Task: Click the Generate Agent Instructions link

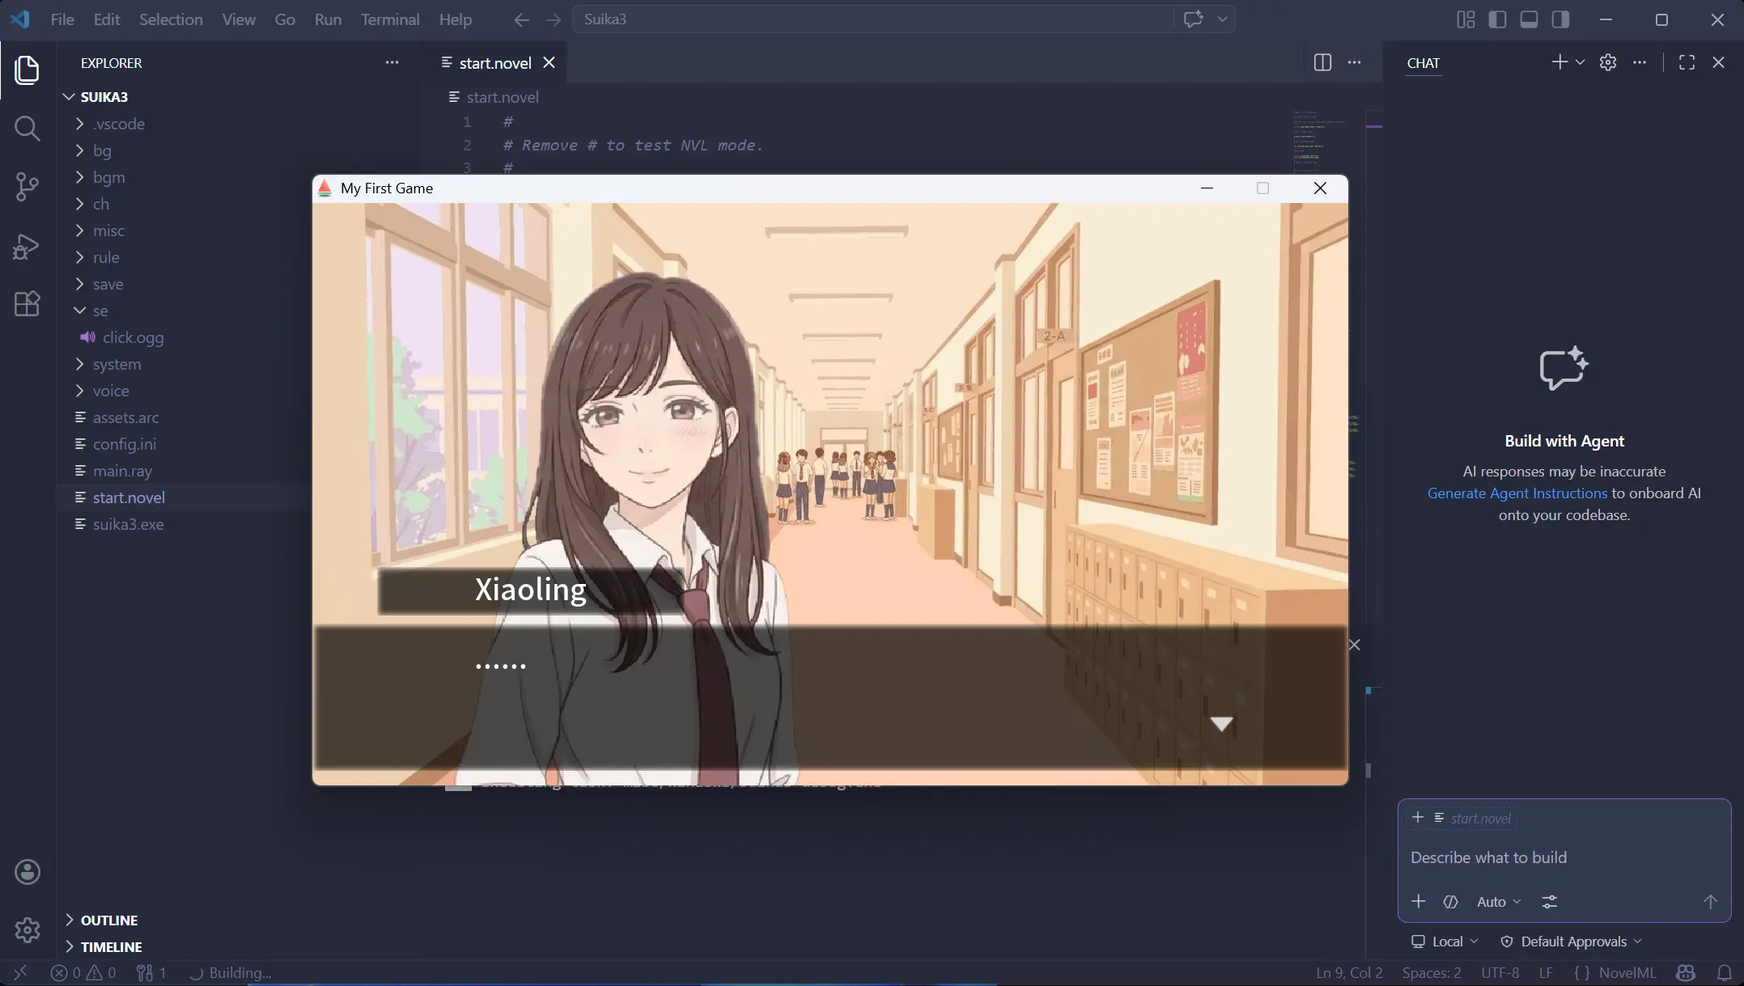Action: [1517, 493]
